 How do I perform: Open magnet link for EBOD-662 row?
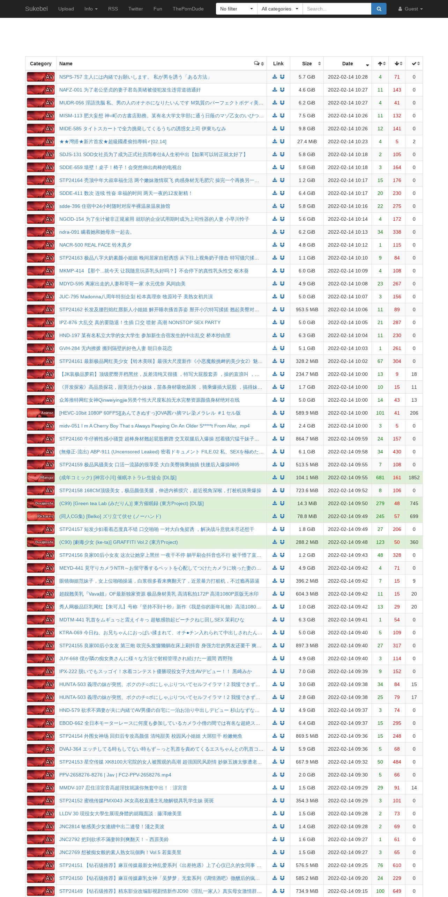click(x=282, y=723)
